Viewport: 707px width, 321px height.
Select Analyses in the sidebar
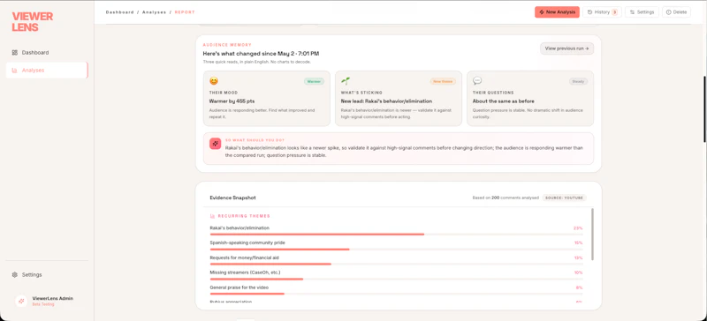point(47,71)
